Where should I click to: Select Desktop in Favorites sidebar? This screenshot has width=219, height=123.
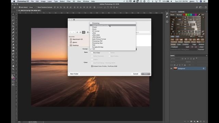[x=74, y=45]
